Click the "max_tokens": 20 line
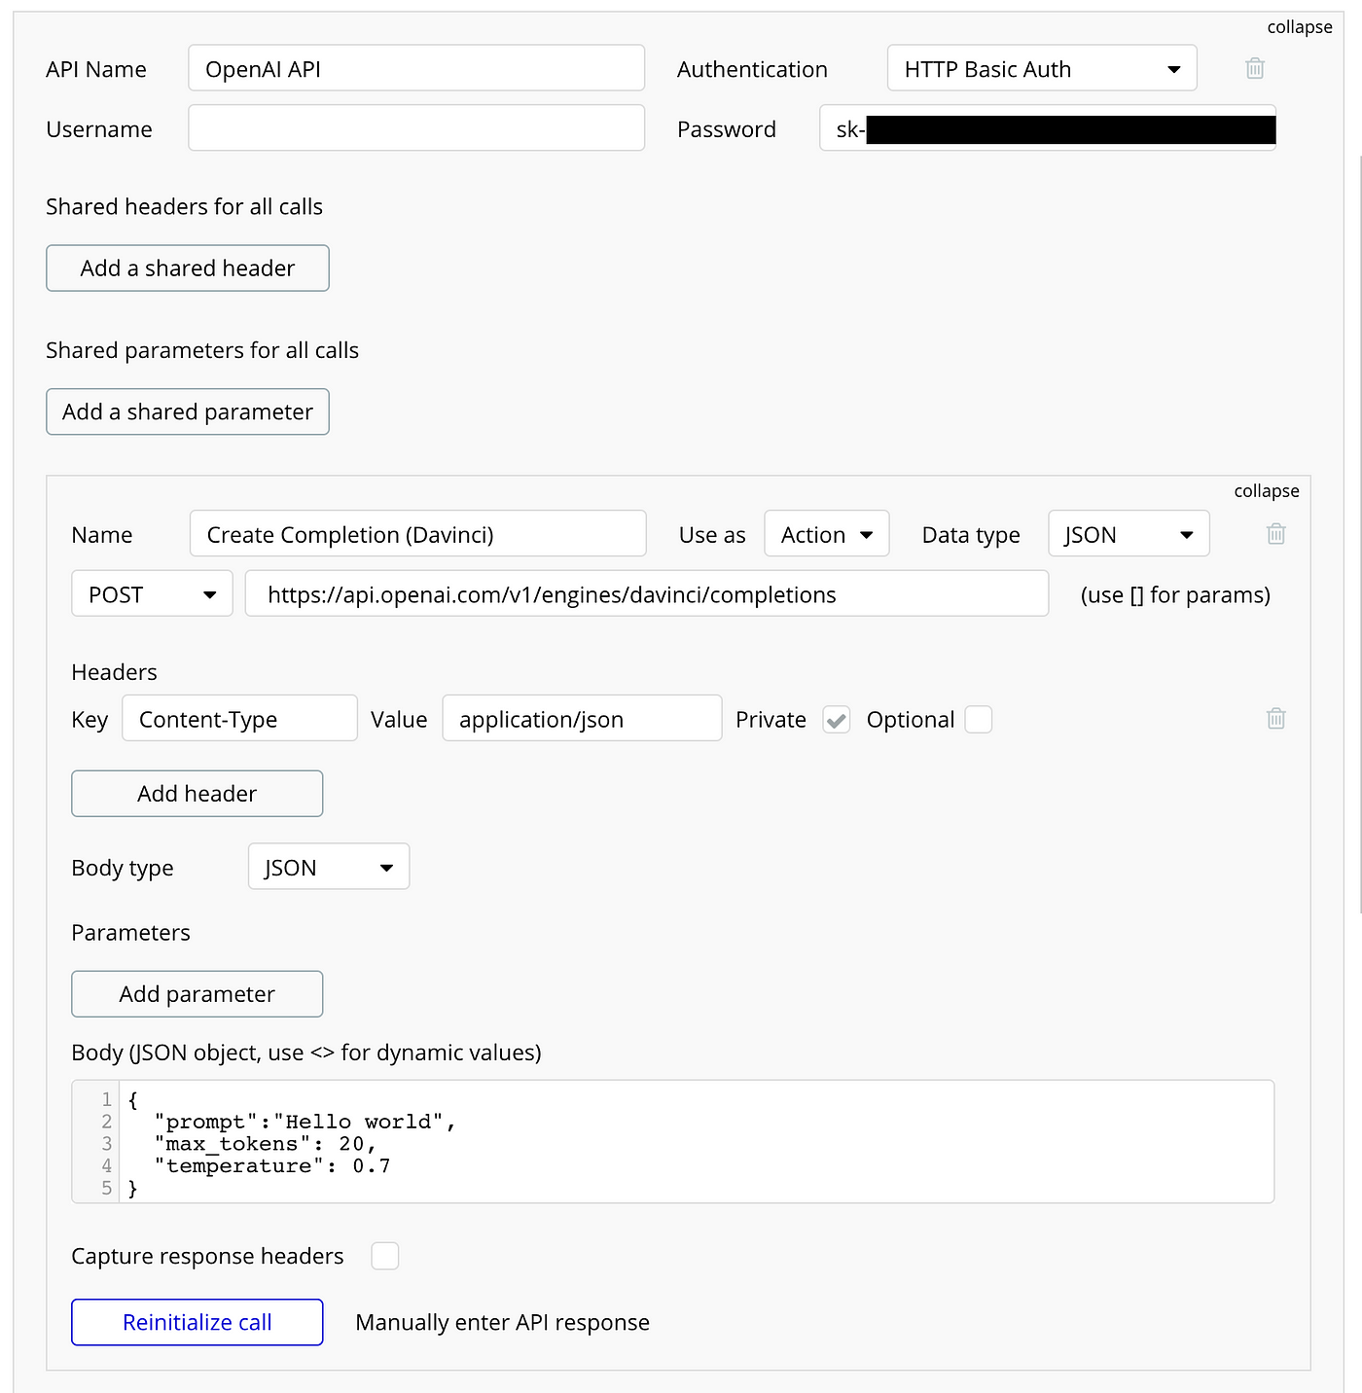Screen dimensions: 1362x1393 coord(265,1144)
